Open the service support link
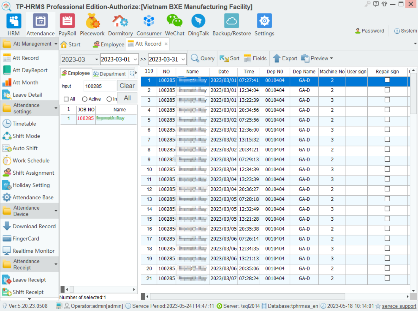418x311 pixels. pos(399,306)
